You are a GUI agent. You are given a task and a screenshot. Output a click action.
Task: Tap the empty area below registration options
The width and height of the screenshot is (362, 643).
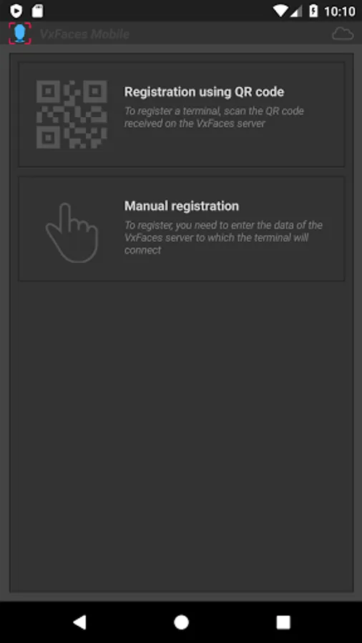(x=181, y=434)
